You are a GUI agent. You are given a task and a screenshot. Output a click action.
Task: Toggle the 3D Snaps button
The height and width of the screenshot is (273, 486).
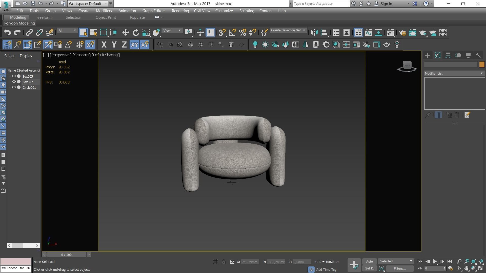point(222,32)
